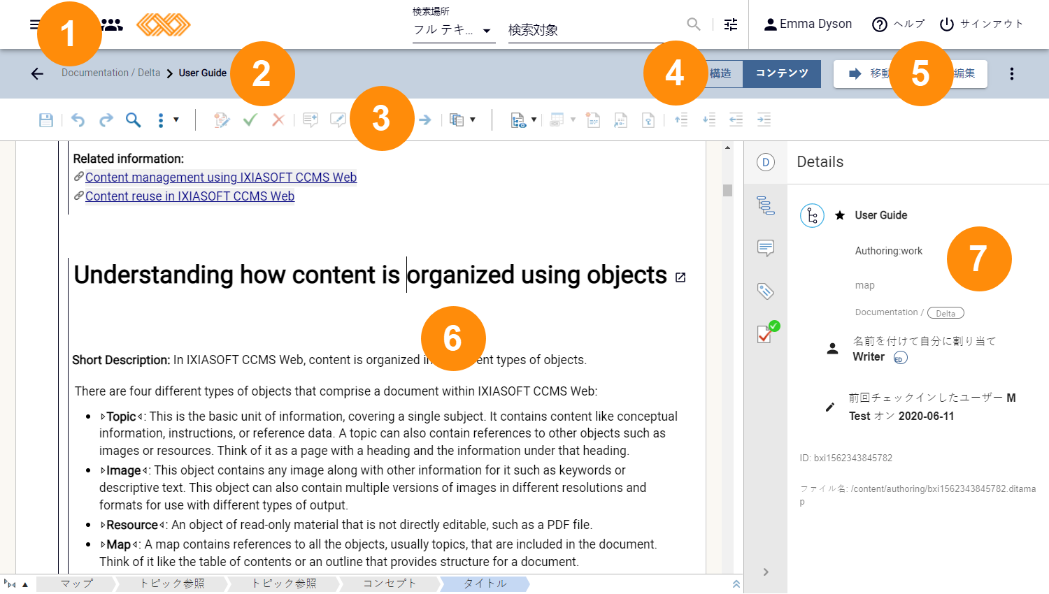Click the insert table icon
The width and height of the screenshot is (1049, 594).
coord(557,120)
